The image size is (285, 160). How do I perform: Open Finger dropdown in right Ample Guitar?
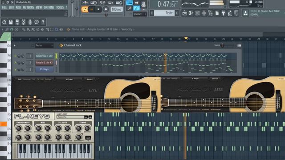pyautogui.click(x=195, y=79)
